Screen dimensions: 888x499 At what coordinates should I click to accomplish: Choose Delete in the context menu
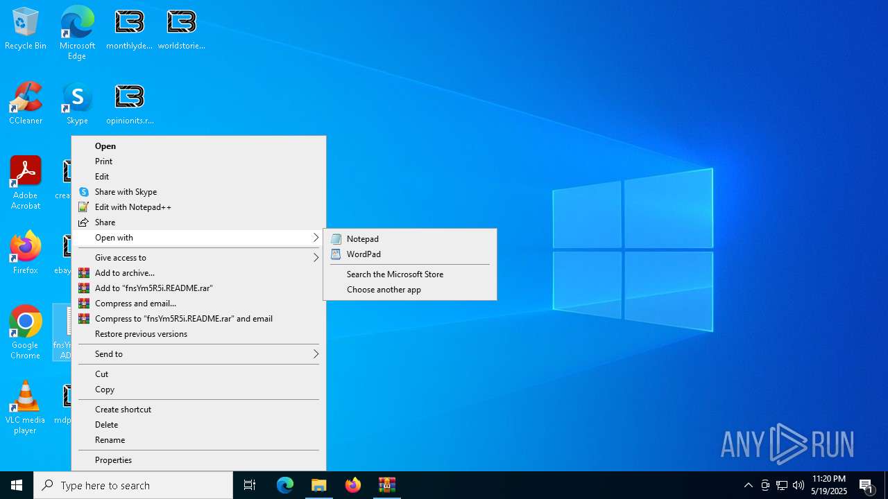(198, 425)
